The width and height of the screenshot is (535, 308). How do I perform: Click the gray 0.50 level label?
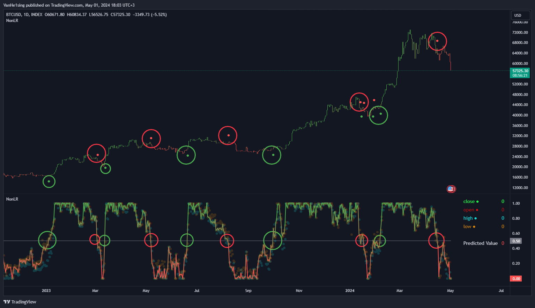pyautogui.click(x=516, y=241)
